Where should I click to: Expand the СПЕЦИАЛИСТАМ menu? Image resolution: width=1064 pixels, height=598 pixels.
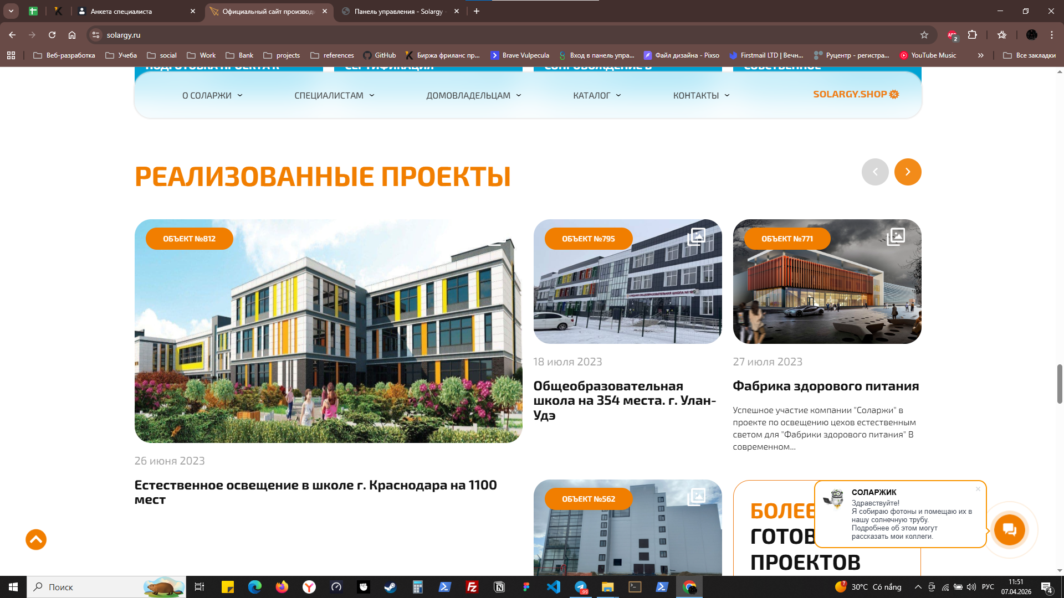coord(334,95)
